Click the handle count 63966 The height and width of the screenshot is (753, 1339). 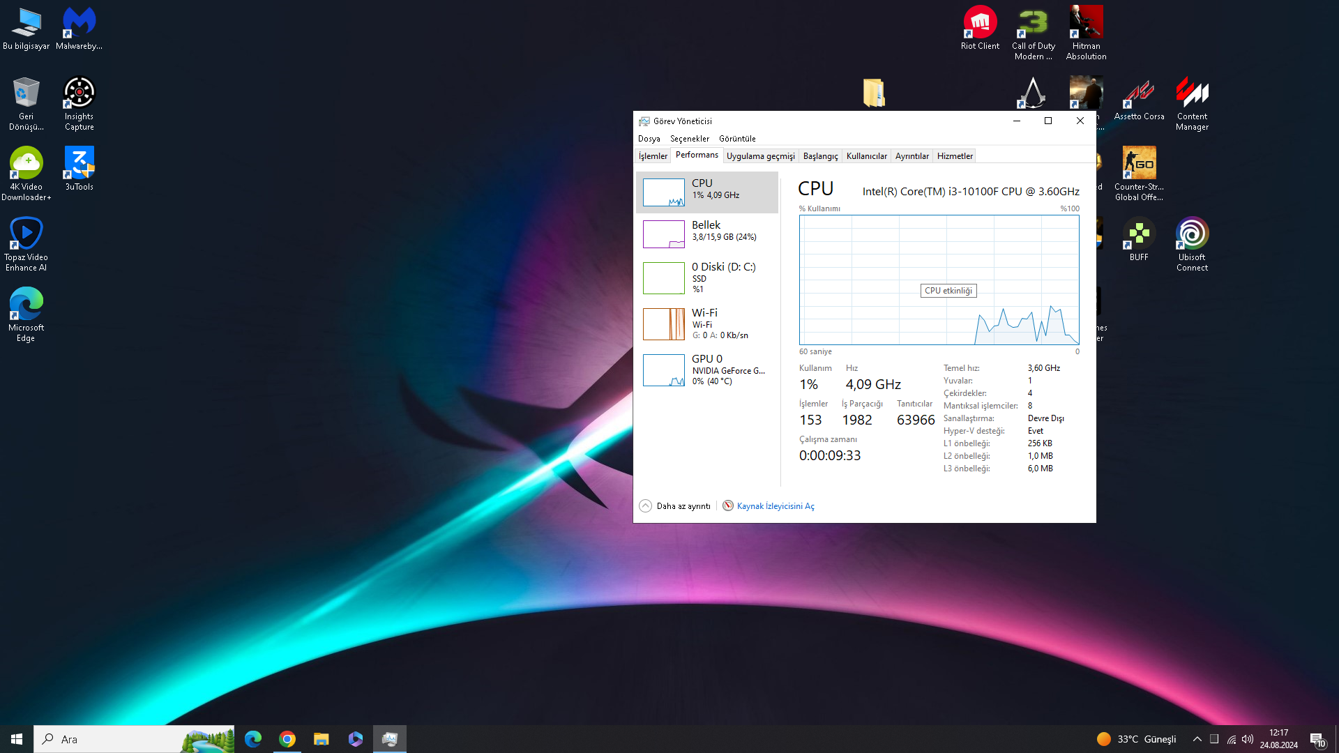(x=916, y=420)
